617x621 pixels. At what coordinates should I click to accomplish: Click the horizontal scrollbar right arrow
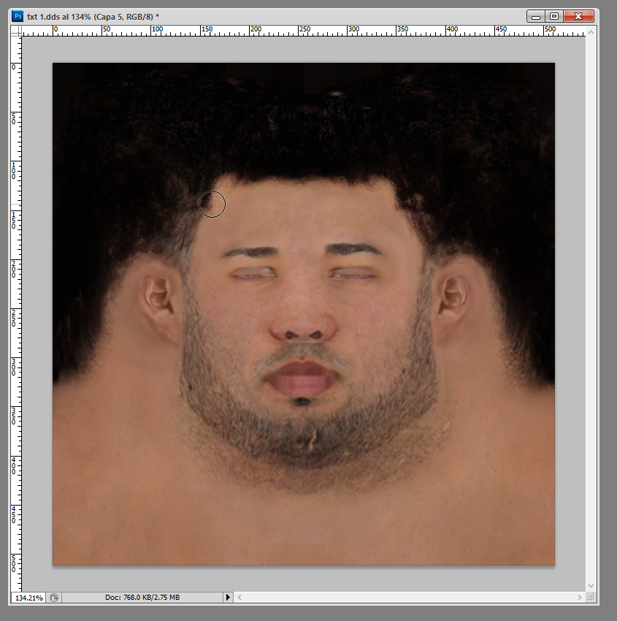pos(580,597)
